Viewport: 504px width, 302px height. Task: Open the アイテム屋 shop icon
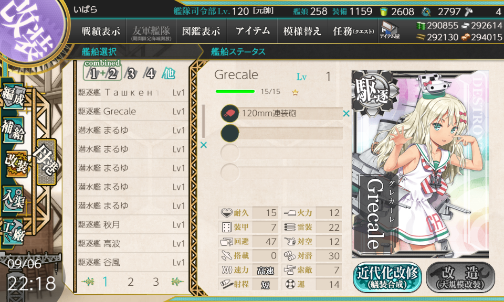point(390,31)
